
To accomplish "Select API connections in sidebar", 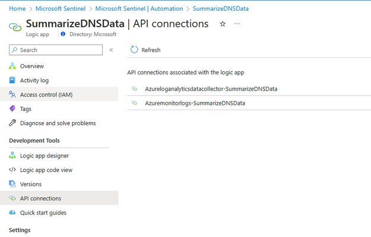I will (x=59, y=198).
